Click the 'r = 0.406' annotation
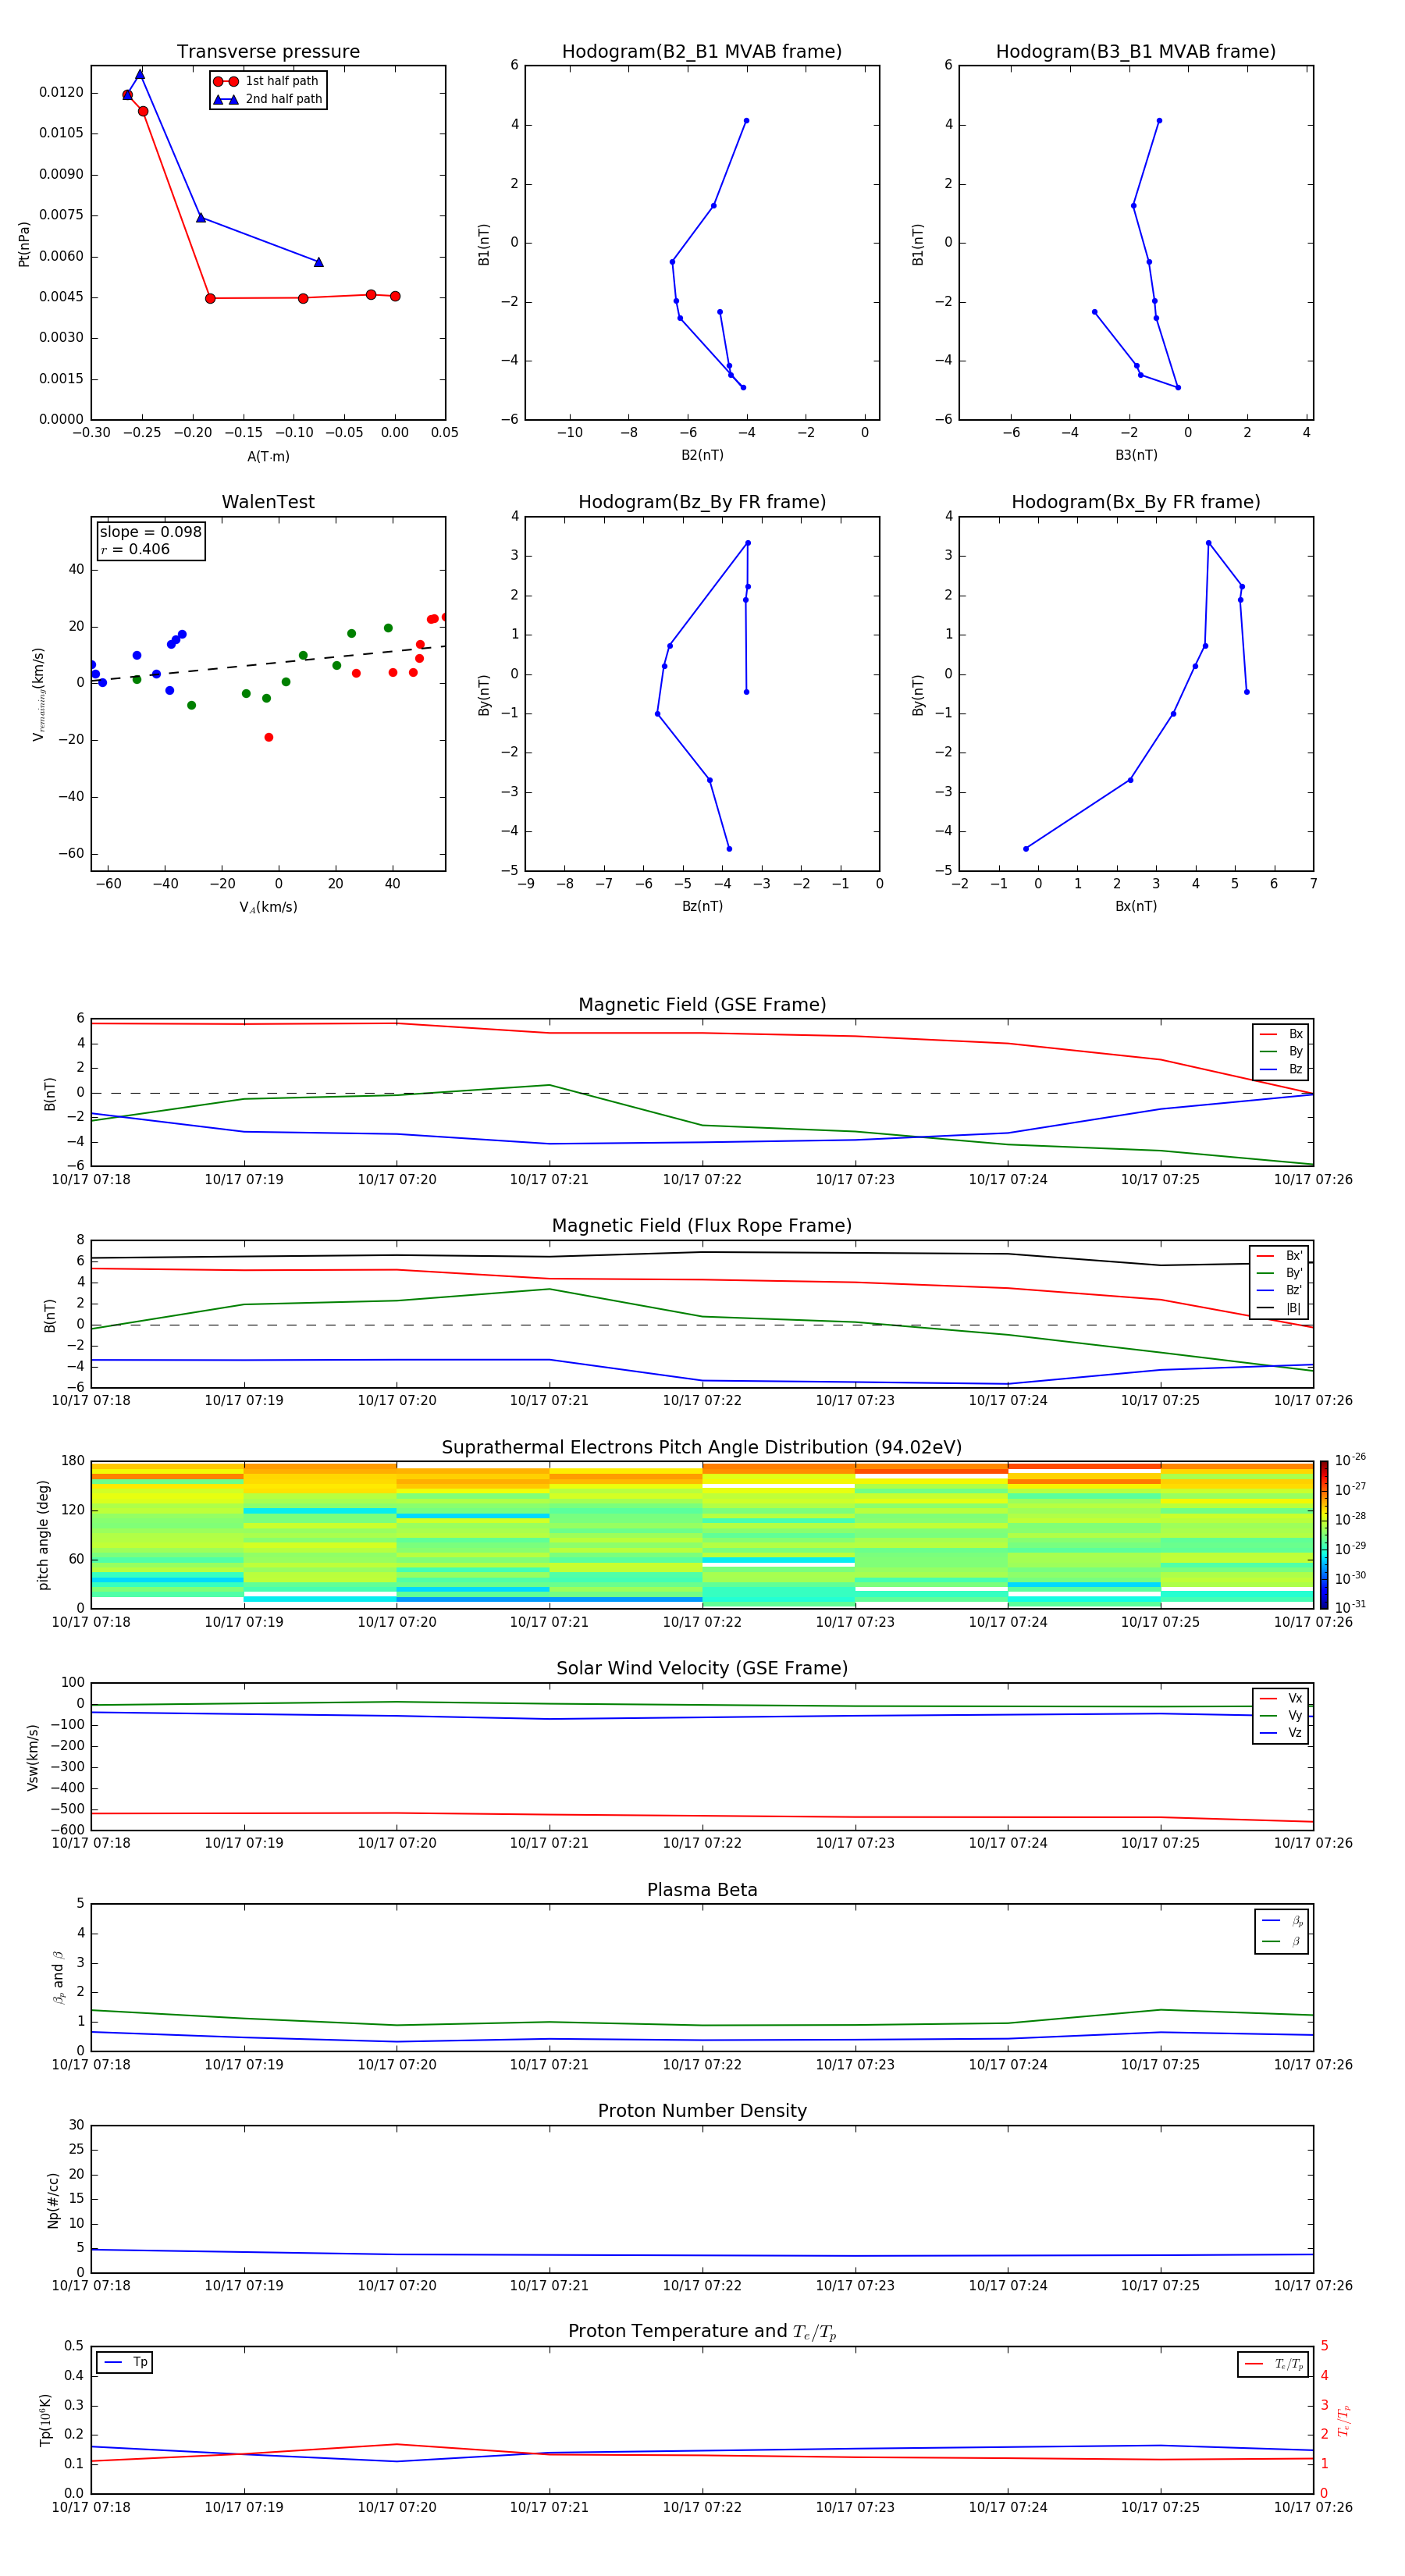This screenshot has width=1405, height=2576. point(135,549)
